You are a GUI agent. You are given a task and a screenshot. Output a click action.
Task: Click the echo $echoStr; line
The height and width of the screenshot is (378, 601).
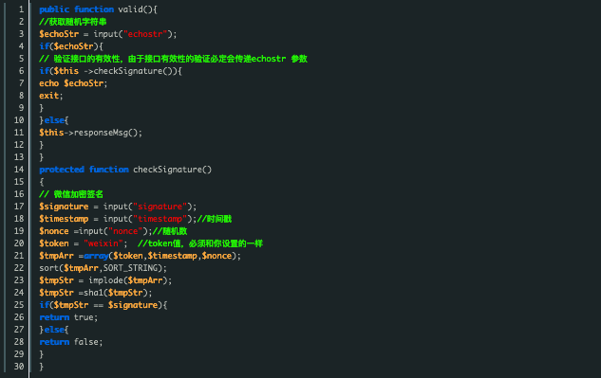pyautogui.click(x=73, y=83)
